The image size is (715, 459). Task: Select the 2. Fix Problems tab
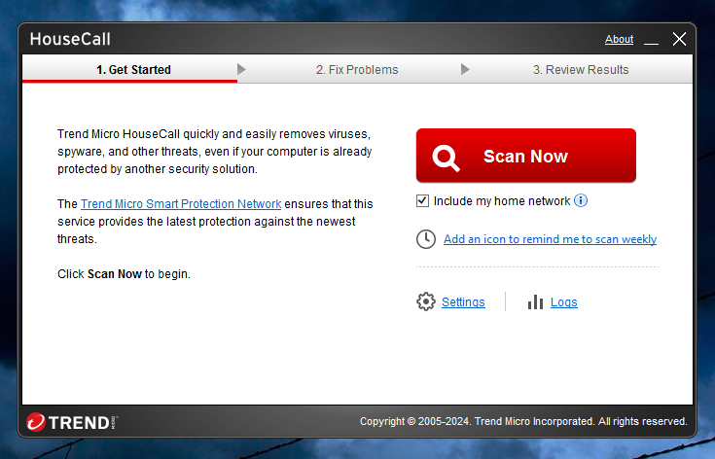357,70
